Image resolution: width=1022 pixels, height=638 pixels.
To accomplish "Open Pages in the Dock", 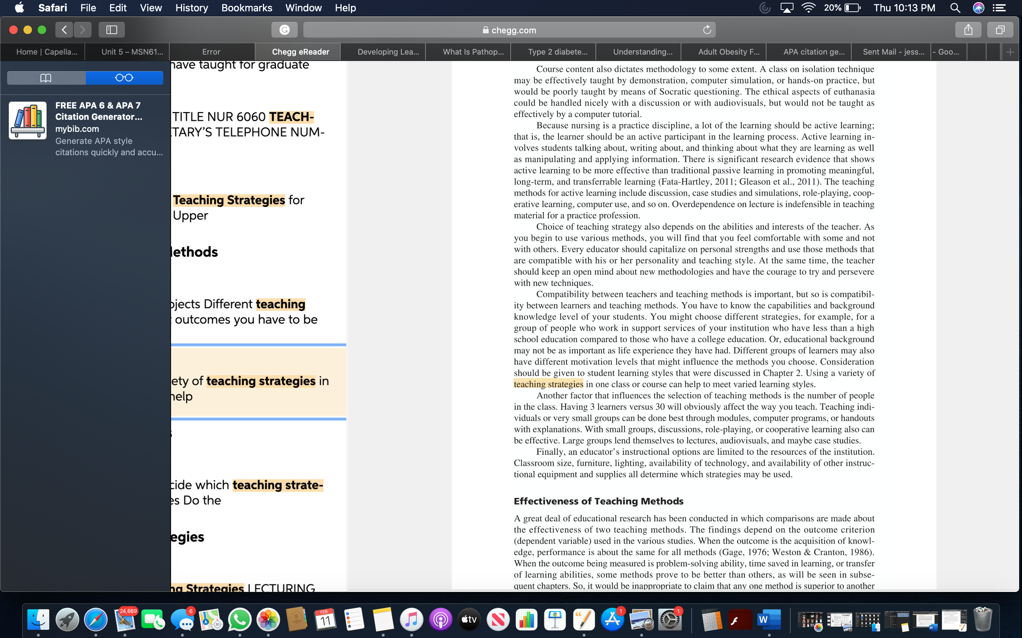I will [x=584, y=620].
